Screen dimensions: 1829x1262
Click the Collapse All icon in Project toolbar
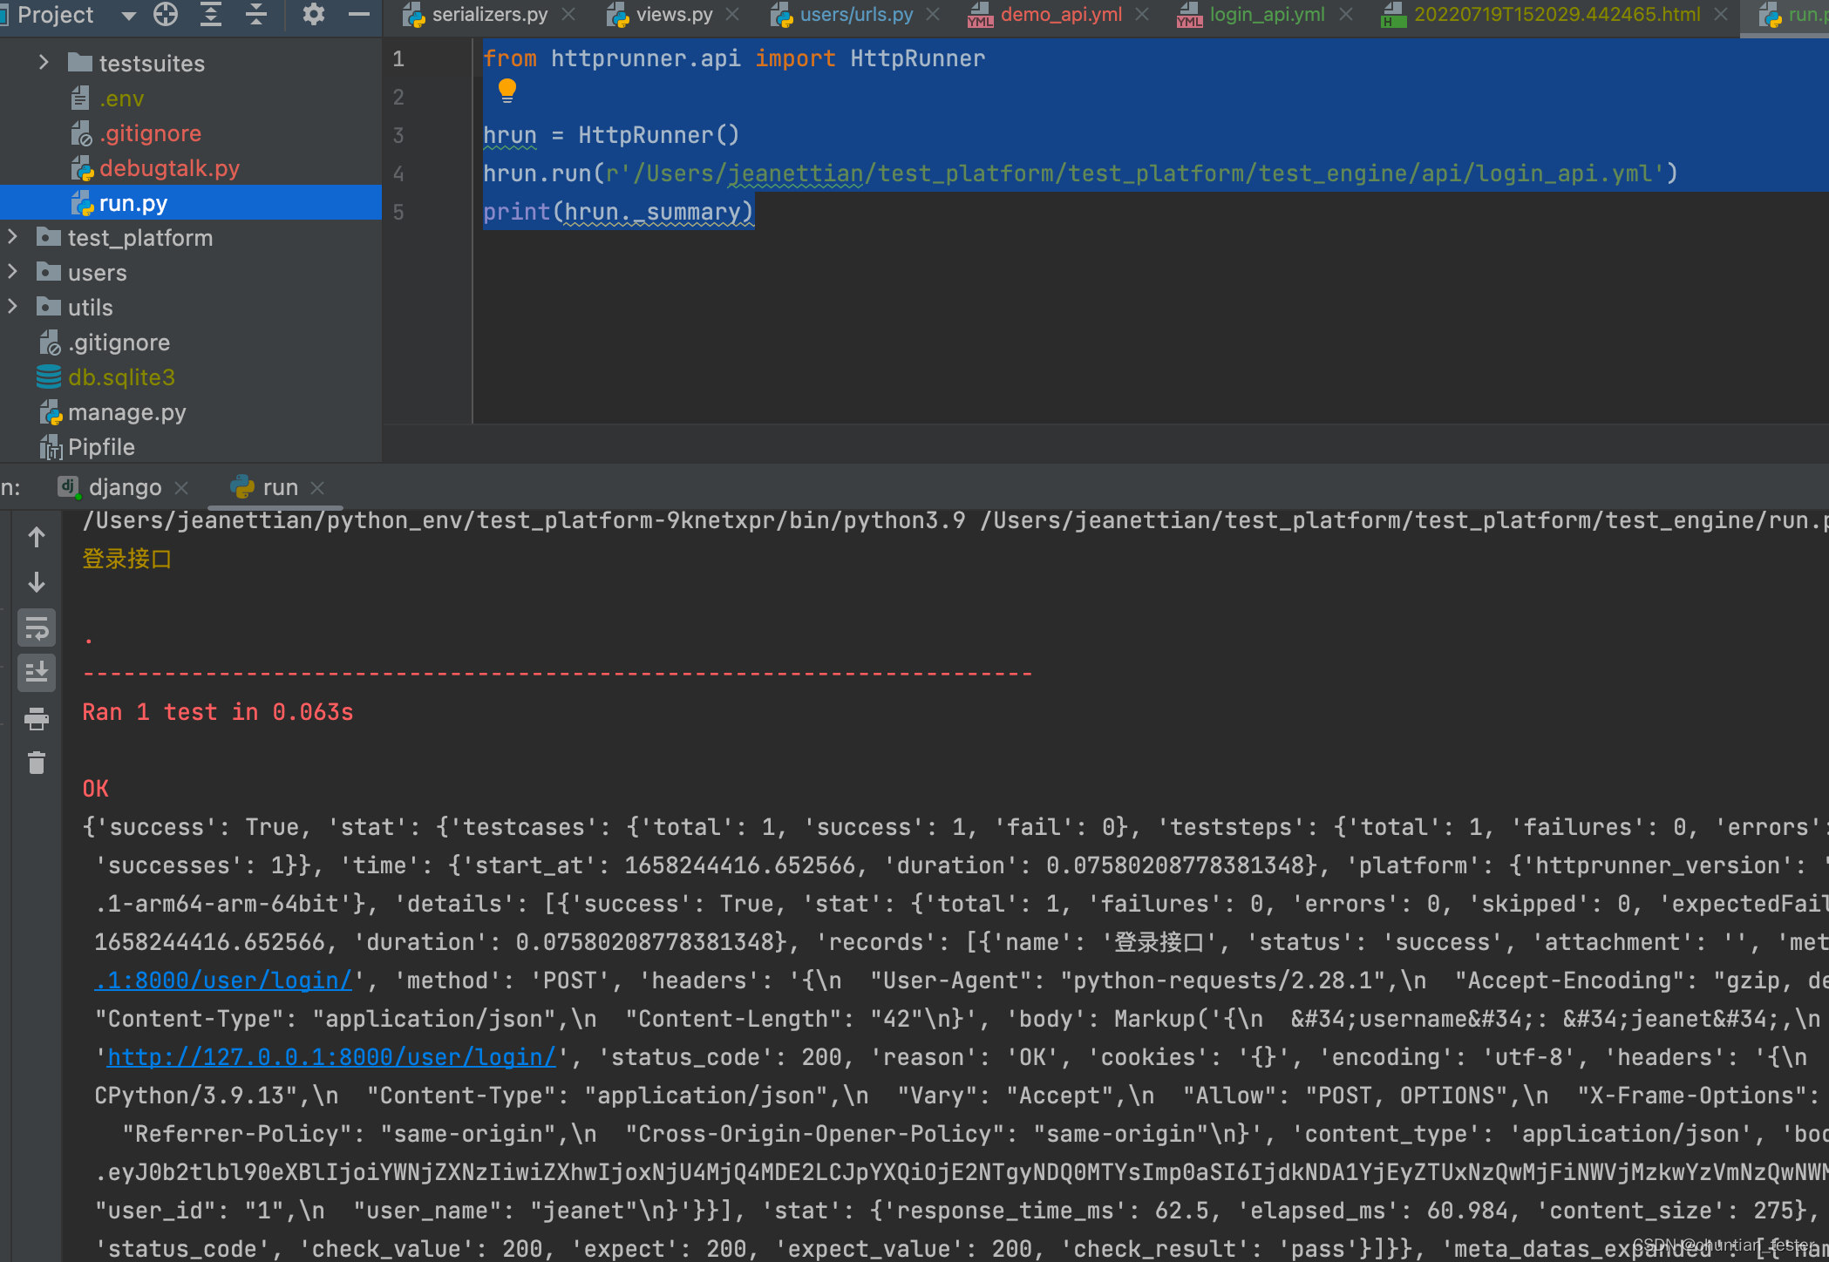point(256,14)
